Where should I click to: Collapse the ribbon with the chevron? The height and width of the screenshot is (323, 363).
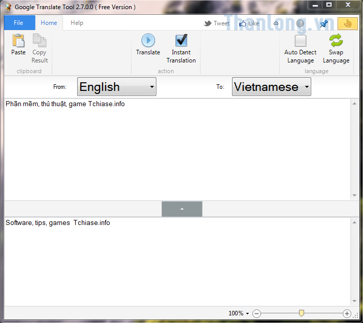pyautogui.click(x=276, y=23)
